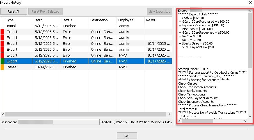Image resolution: width=254 pixels, height=140 pixels.
Task: Click the 'Check Inventory Accounts' line
Action: click(x=196, y=102)
